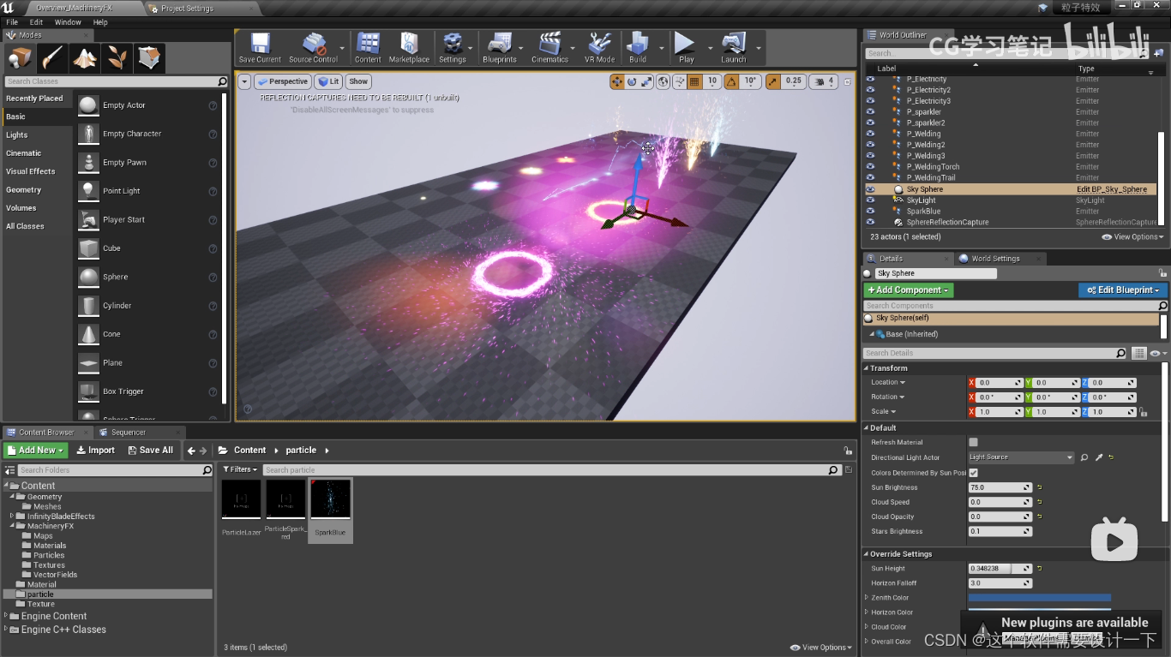Start Play in the editor toolbar
Viewport: 1171px width, 657px height.
[x=686, y=48]
